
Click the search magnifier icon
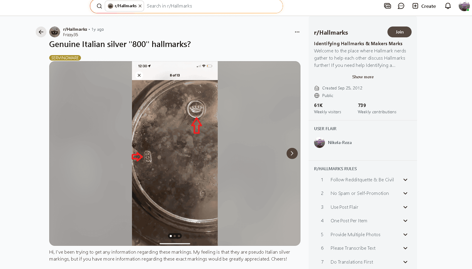pyautogui.click(x=99, y=6)
